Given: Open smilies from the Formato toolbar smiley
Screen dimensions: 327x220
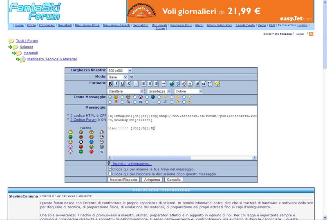Looking at the screenshot, I should (217, 84).
